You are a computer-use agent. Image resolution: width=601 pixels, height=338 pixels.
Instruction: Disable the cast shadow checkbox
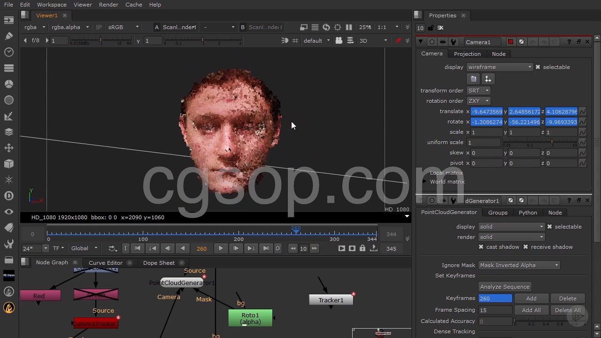click(x=481, y=247)
